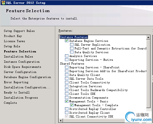Uncheck Management Tools - Complete checkbox
Image resolution: width=153 pixels, height=124 pixels.
[x=72, y=105]
